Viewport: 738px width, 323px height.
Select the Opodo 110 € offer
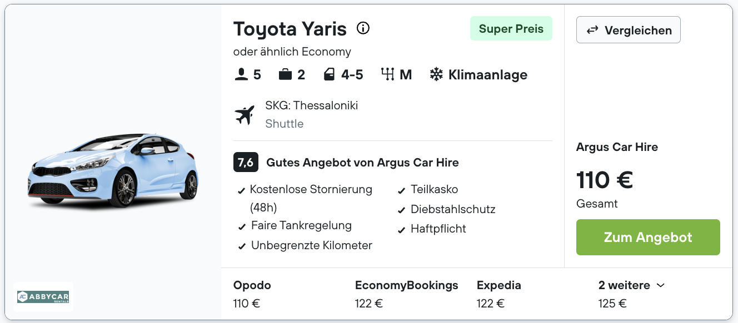pyautogui.click(x=252, y=294)
